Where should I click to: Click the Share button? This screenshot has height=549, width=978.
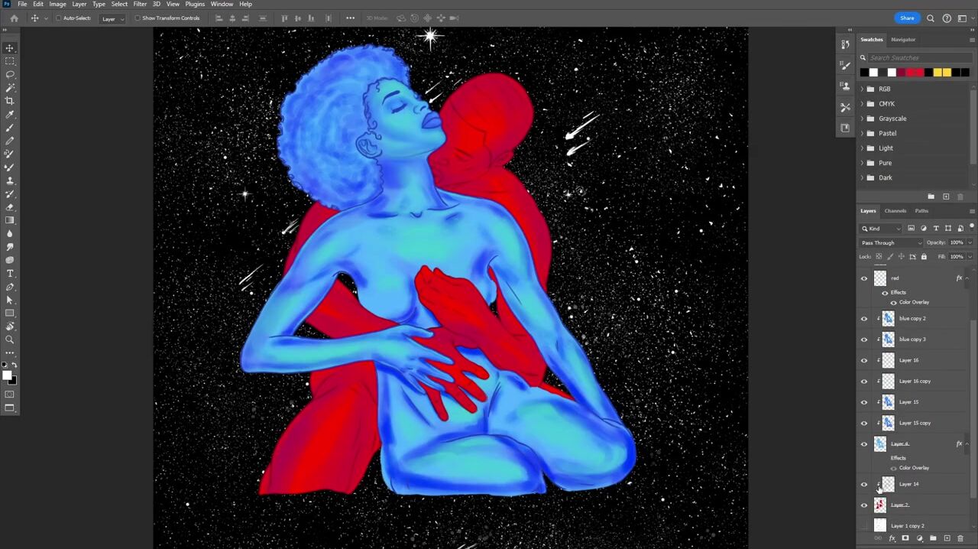click(907, 18)
